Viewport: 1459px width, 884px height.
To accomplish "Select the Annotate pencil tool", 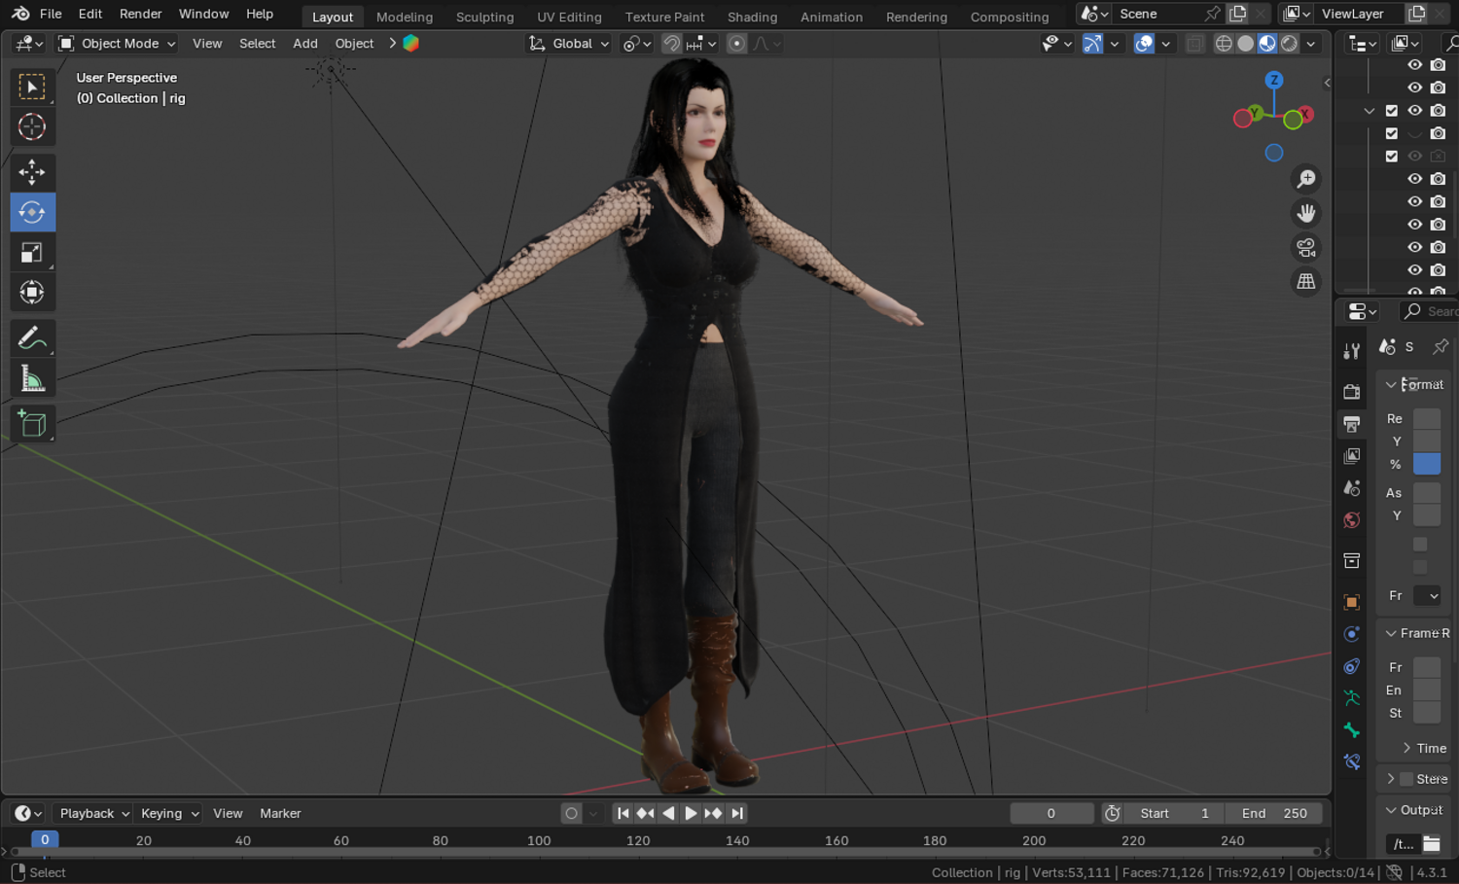I will pyautogui.click(x=32, y=338).
